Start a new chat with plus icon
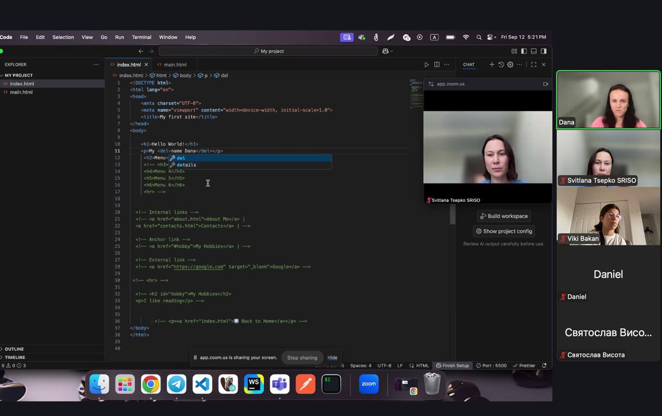Viewport: 662px width, 416px height. tap(491, 65)
